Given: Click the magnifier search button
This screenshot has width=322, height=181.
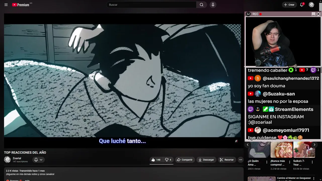Looking at the screenshot, I should 202,5.
